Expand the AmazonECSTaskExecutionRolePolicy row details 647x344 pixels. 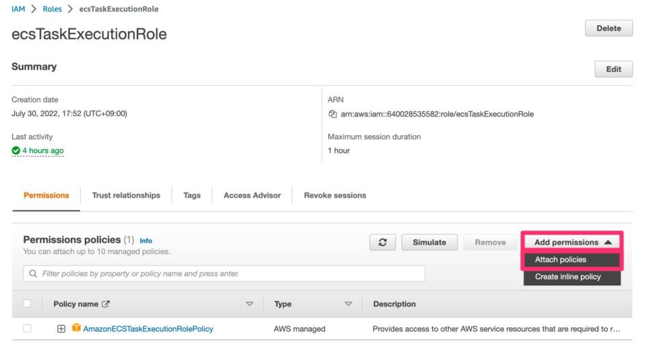point(61,328)
